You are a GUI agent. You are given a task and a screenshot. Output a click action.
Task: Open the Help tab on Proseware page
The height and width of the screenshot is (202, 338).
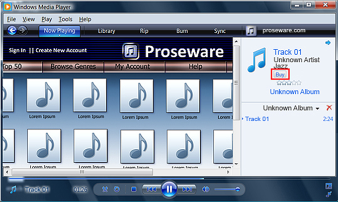point(196,66)
